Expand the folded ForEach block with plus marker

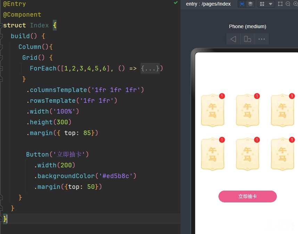[1, 68]
